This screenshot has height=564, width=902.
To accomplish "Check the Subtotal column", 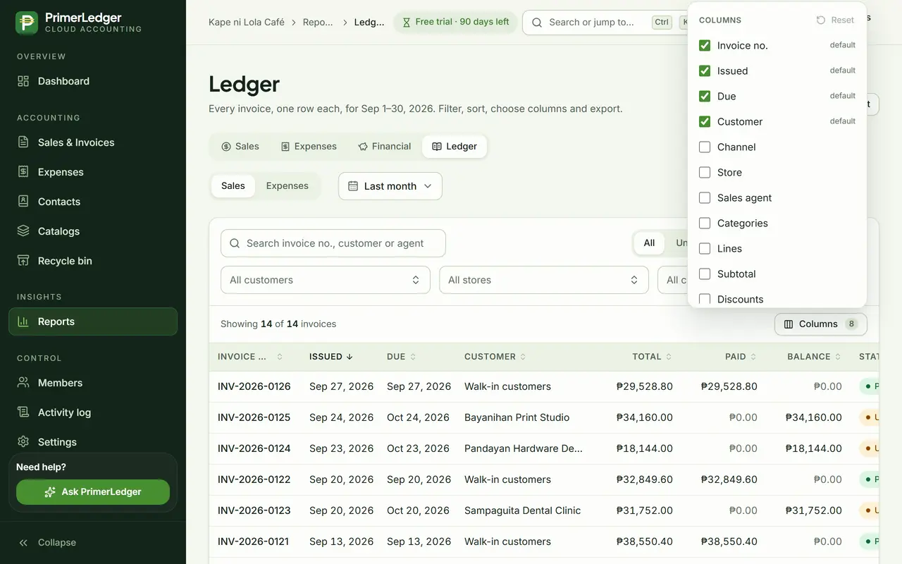I will (705, 274).
